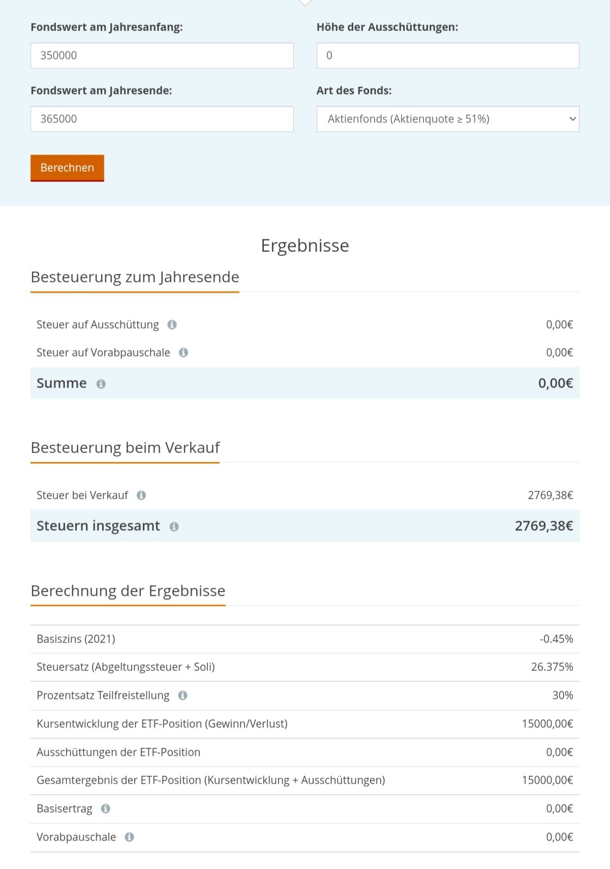Open the Art des Fonds dropdown
This screenshot has width=610, height=869.
tap(447, 119)
